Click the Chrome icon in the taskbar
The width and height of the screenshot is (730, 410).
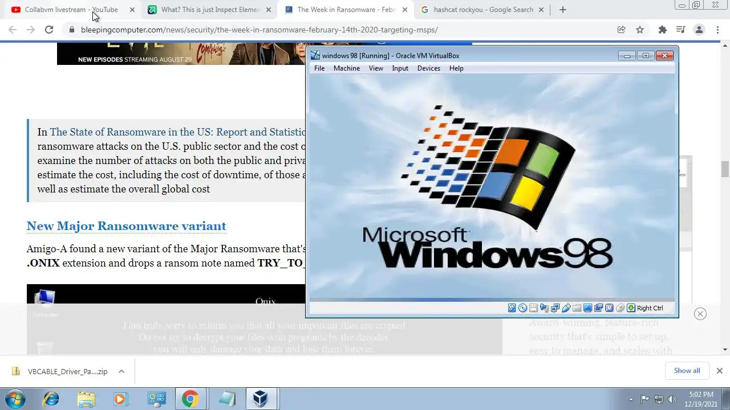click(190, 399)
